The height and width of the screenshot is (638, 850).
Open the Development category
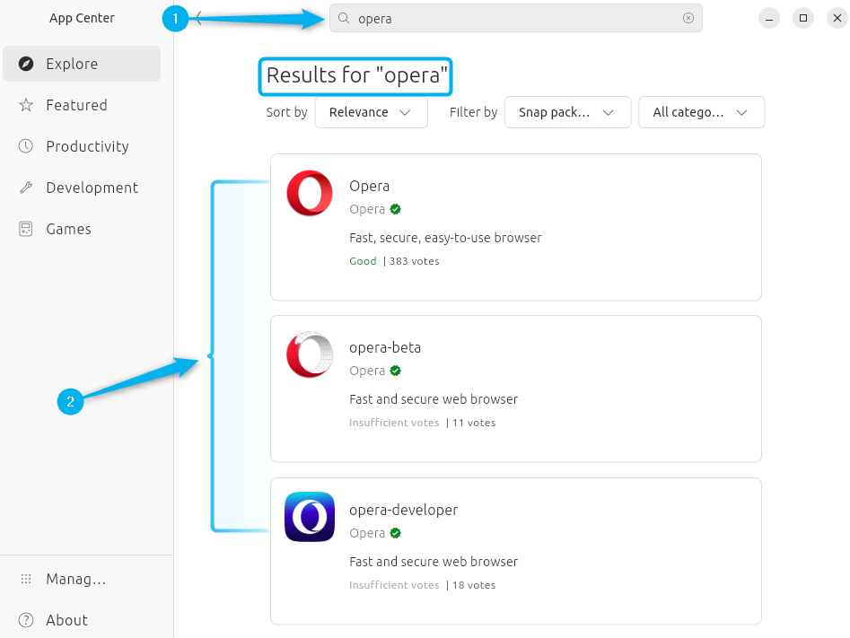click(x=92, y=188)
